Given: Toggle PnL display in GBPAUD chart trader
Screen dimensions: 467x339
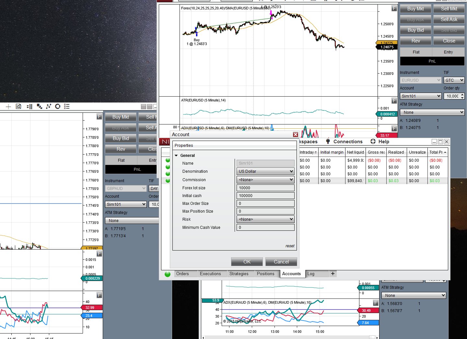Looking at the screenshot, I should 132,169.
